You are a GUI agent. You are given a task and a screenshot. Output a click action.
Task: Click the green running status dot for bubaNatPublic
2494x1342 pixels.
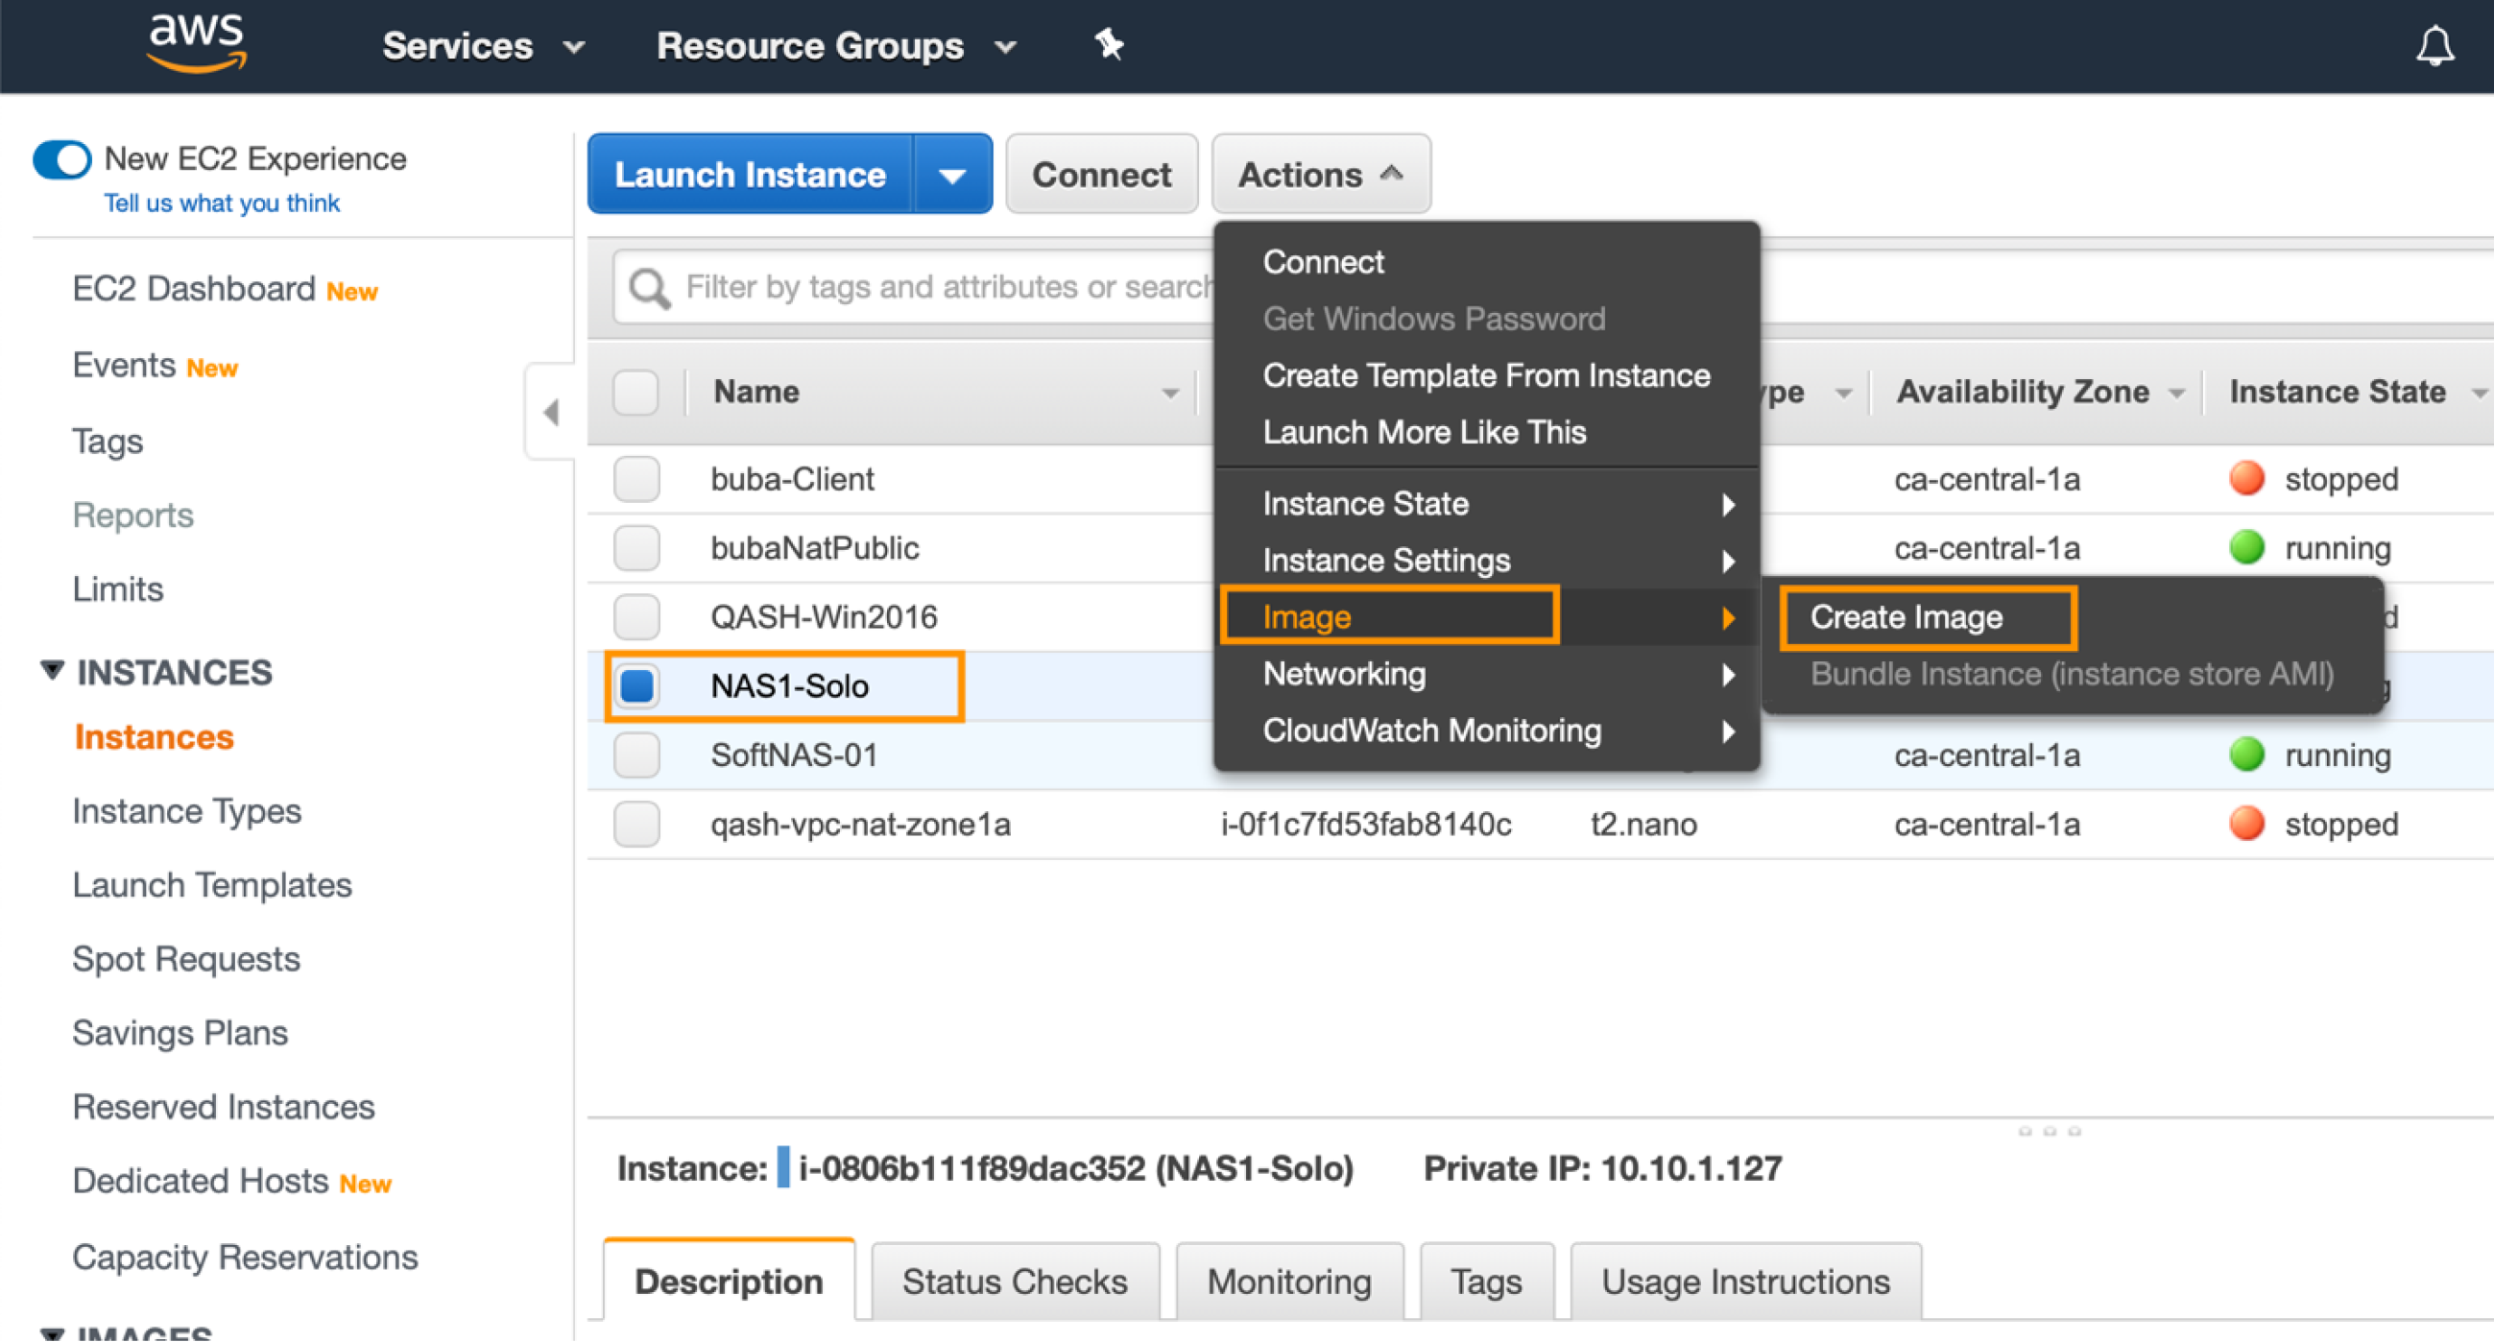2246,548
